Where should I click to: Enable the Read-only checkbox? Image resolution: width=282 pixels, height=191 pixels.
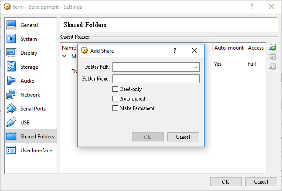coord(115,89)
